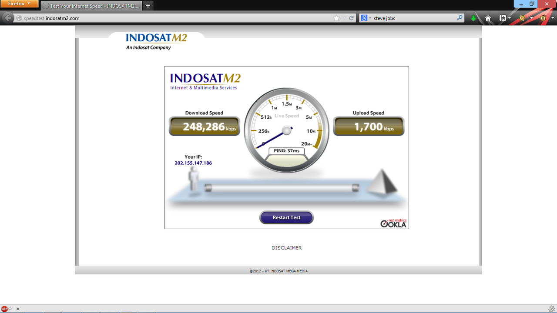Open the Google search engine selector
The image size is (557, 313).
[x=366, y=18]
